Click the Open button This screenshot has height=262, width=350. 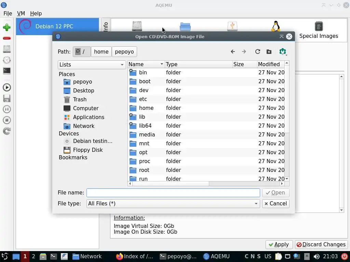276,193
